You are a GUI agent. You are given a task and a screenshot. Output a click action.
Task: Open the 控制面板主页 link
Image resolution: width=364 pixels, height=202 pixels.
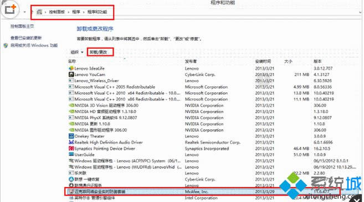22,27
